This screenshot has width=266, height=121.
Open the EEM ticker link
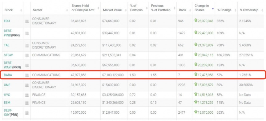pyautogui.click(x=7, y=102)
